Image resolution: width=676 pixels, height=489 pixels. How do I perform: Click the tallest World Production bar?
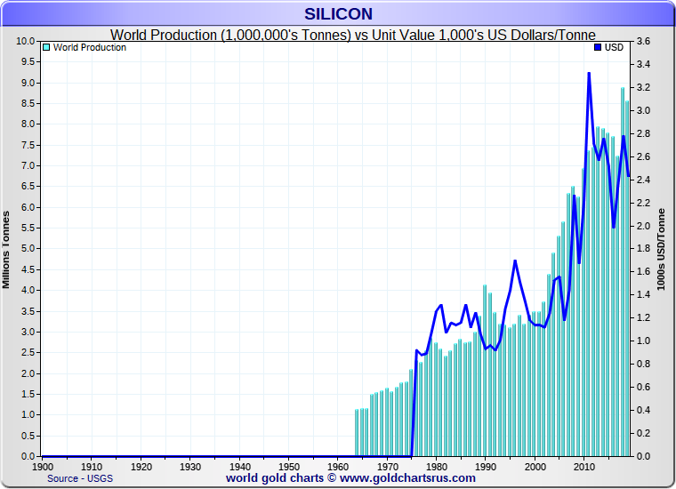(623, 271)
